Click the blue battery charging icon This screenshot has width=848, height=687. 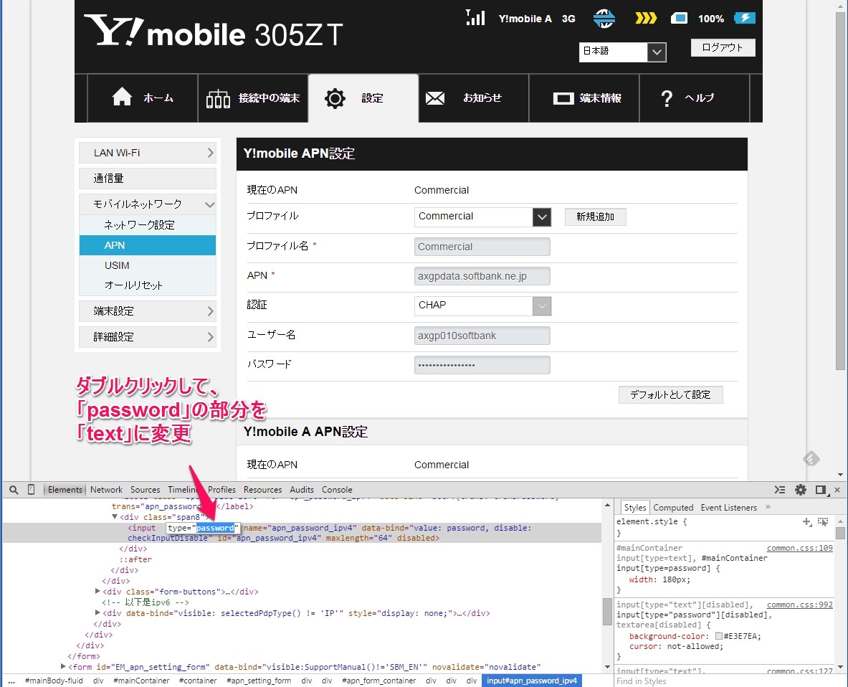click(x=745, y=18)
